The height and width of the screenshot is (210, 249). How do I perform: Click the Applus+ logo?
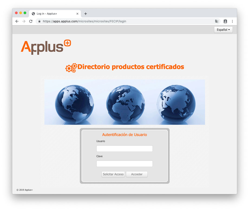click(46, 47)
